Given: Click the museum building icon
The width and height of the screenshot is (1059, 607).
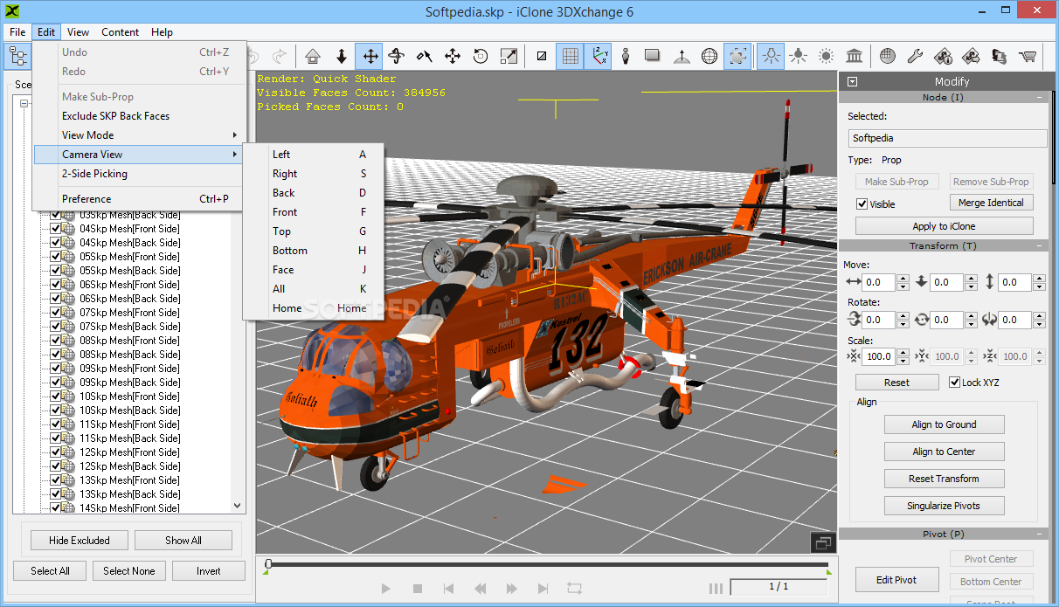Looking at the screenshot, I should [x=855, y=57].
